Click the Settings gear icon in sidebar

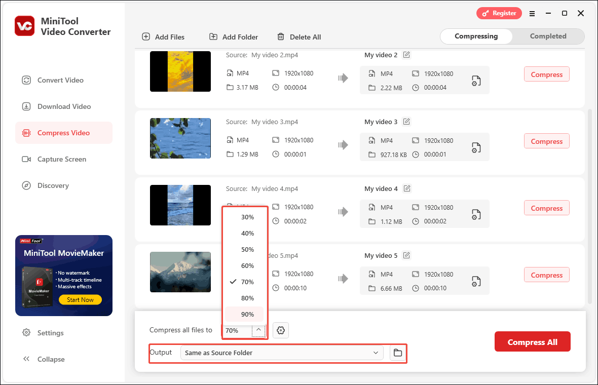tap(26, 332)
